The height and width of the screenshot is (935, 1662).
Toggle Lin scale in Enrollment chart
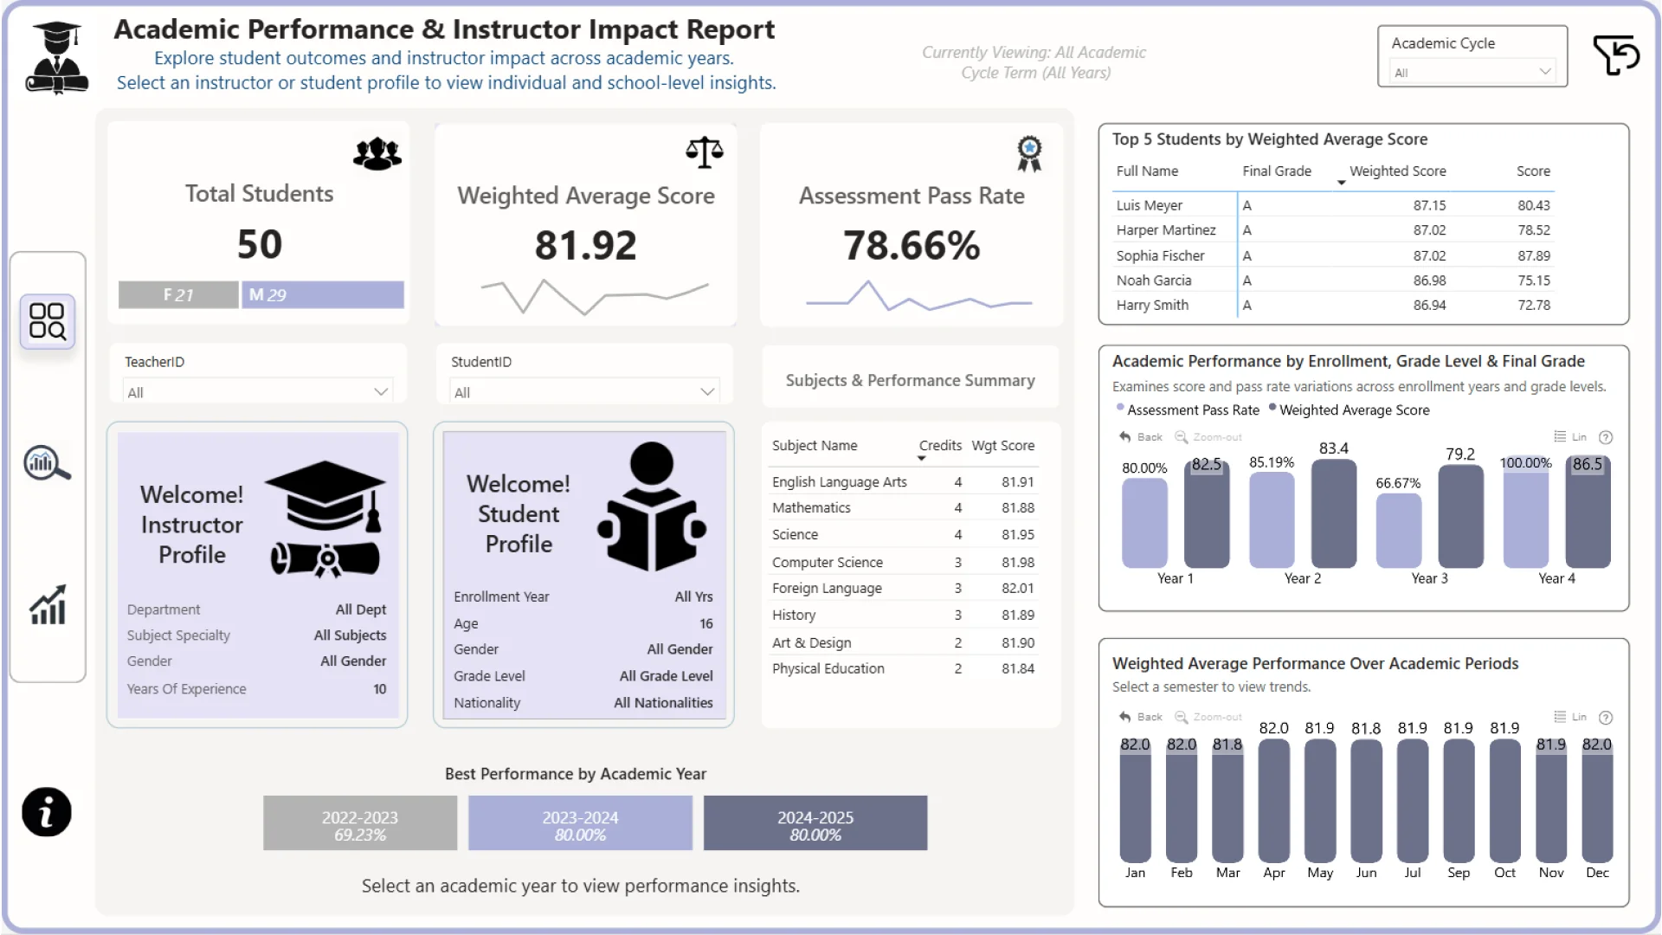pyautogui.click(x=1570, y=437)
